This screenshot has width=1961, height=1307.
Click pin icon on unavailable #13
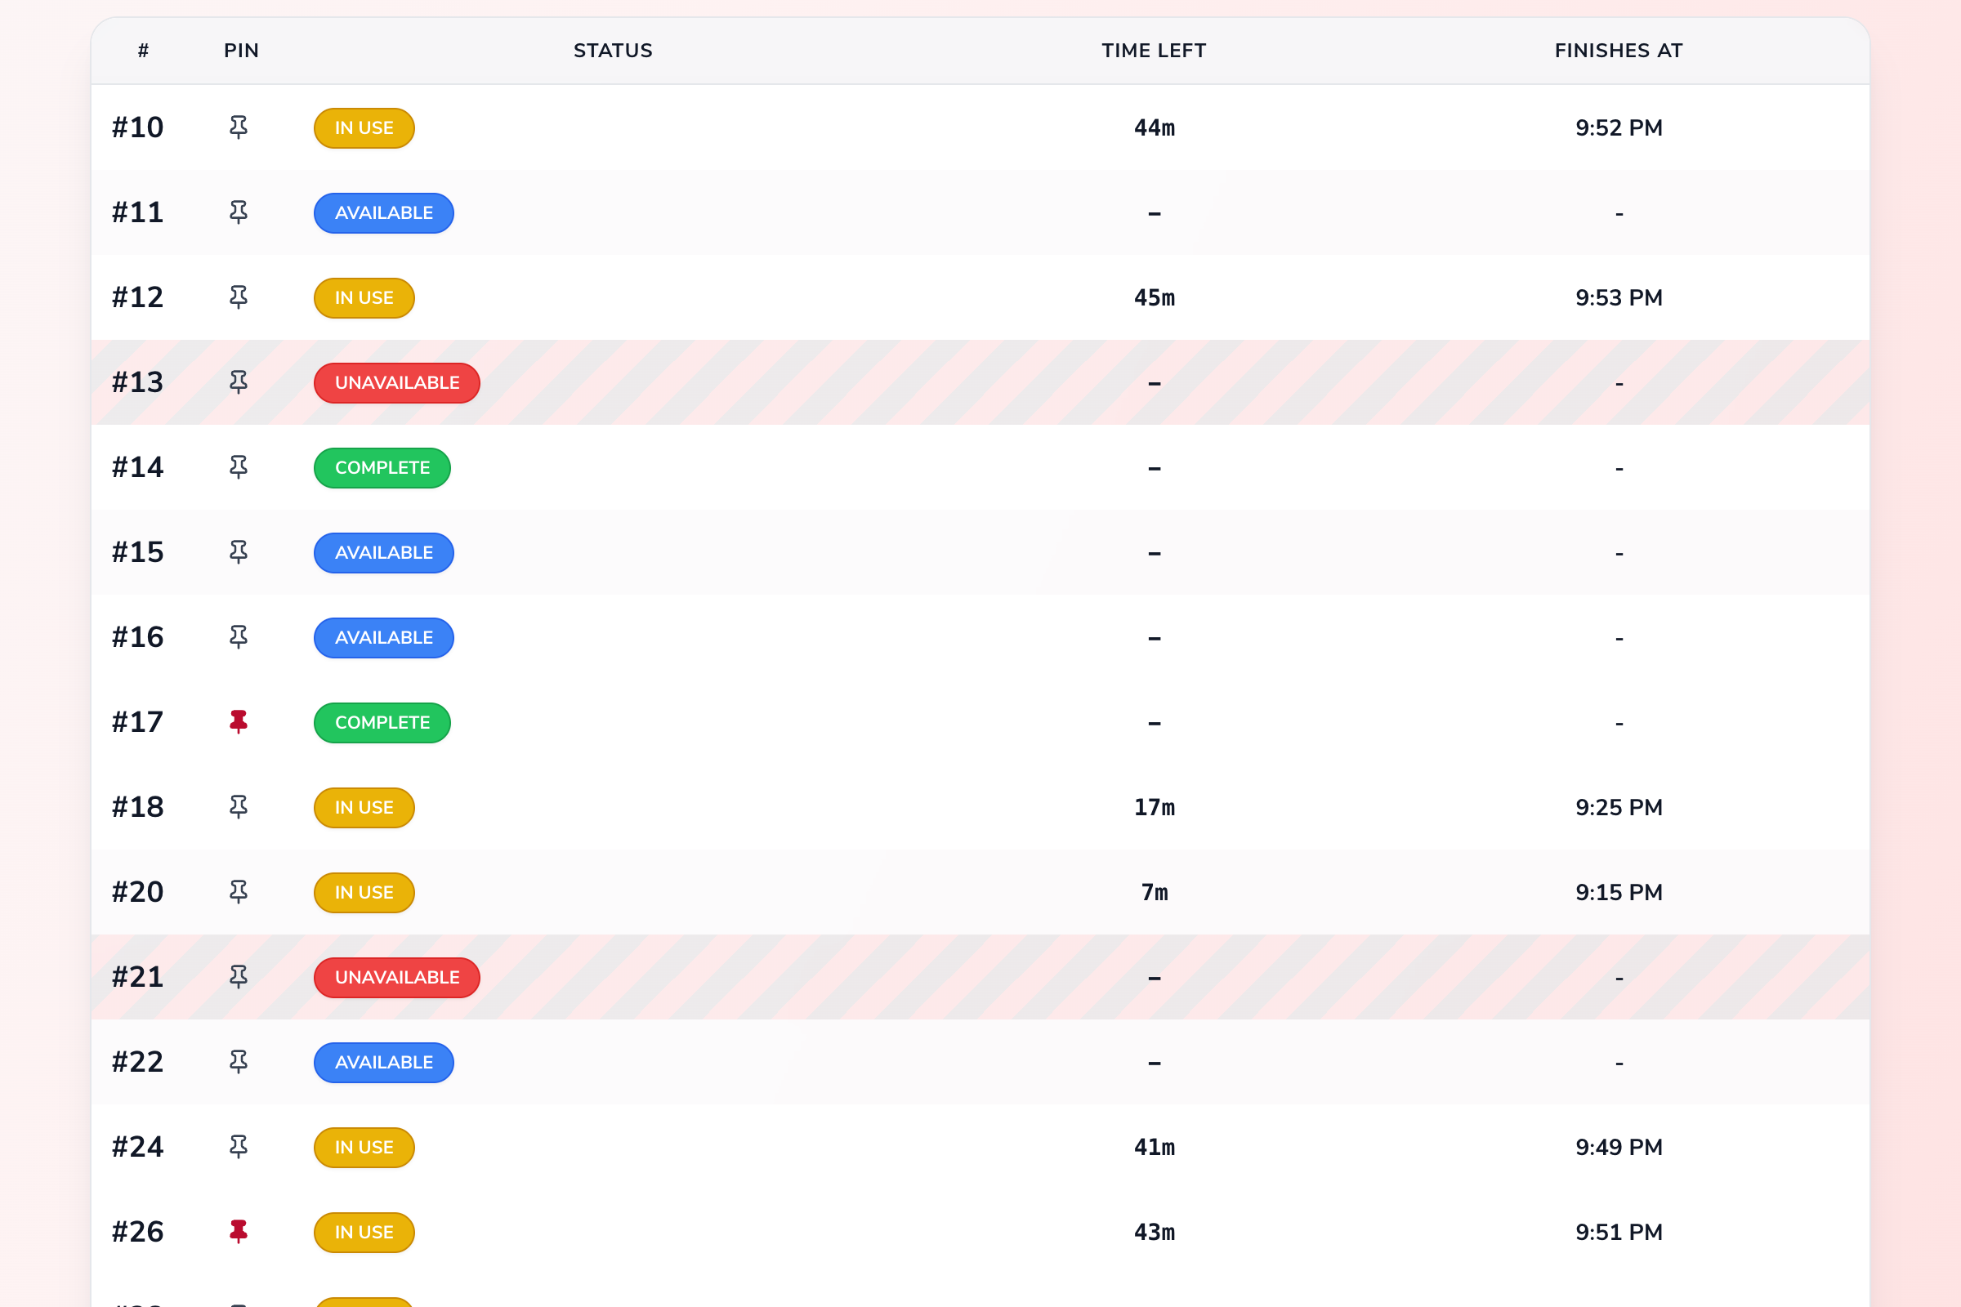click(239, 382)
